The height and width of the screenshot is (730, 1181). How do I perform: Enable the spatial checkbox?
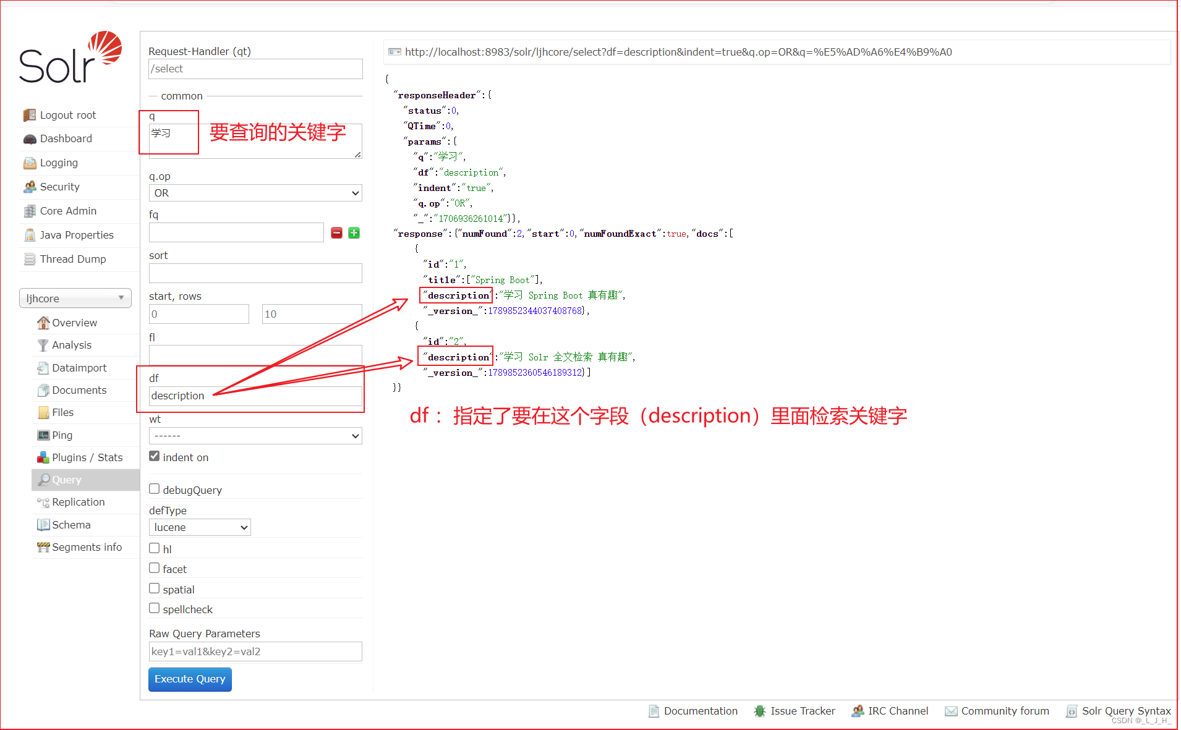pyautogui.click(x=155, y=588)
